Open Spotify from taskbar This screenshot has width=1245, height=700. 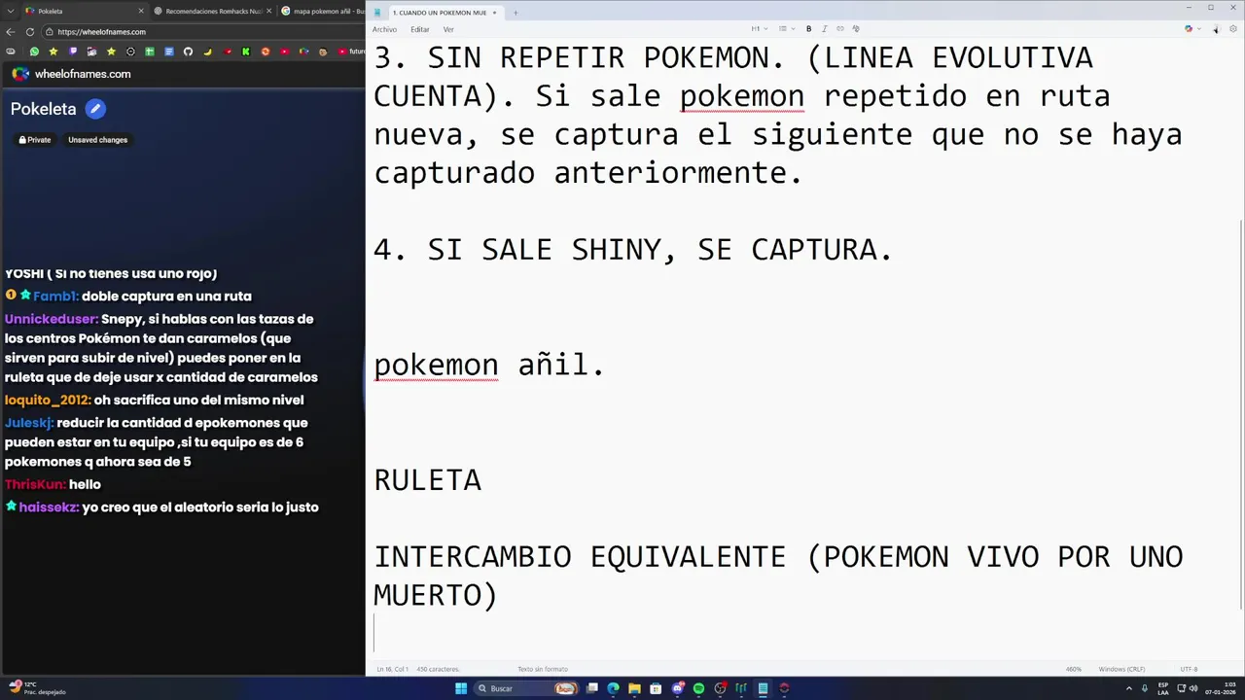pyautogui.click(x=698, y=688)
